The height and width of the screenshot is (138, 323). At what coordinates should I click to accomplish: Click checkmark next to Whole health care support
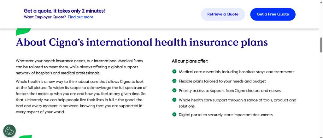[174, 100]
